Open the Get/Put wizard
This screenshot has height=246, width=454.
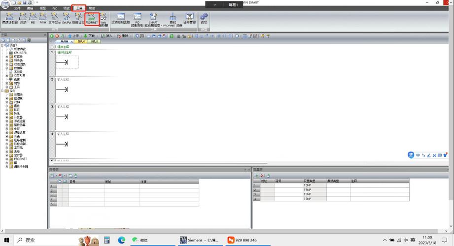point(67,18)
